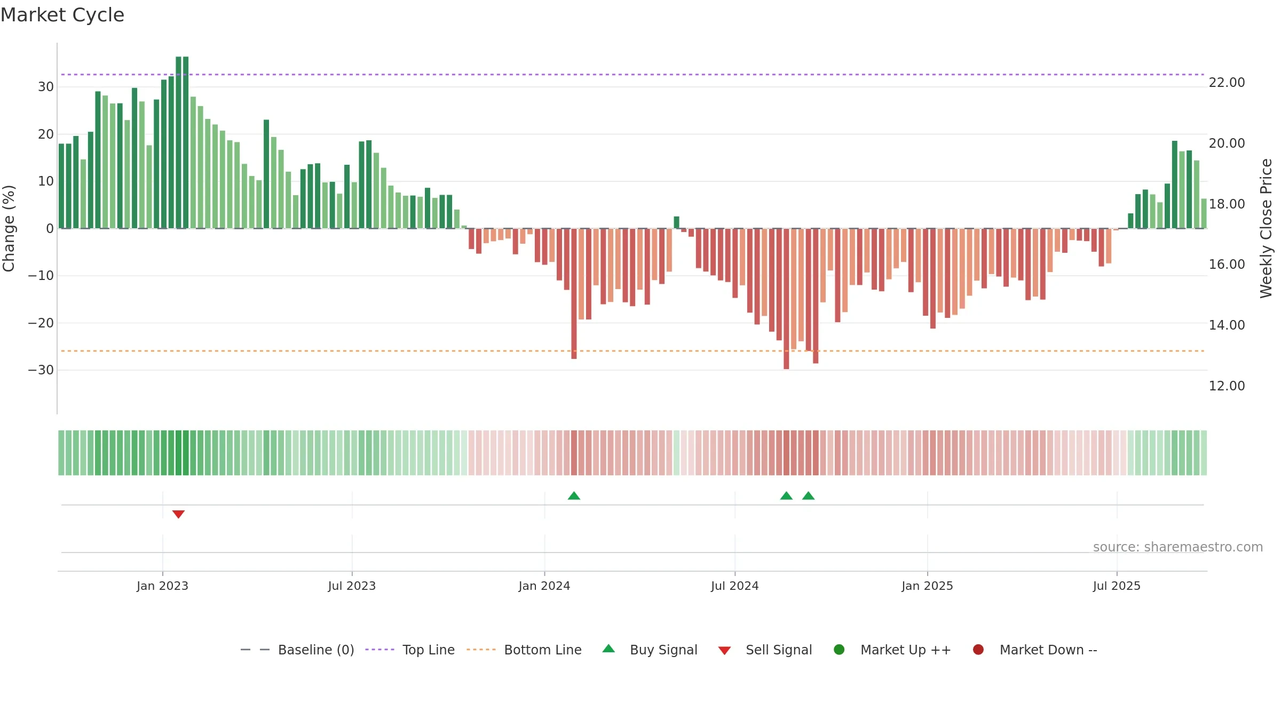Image resolution: width=1281 pixels, height=720 pixels.
Task: Click the red Sell Signal triangle icon in legend
Action: click(x=724, y=651)
